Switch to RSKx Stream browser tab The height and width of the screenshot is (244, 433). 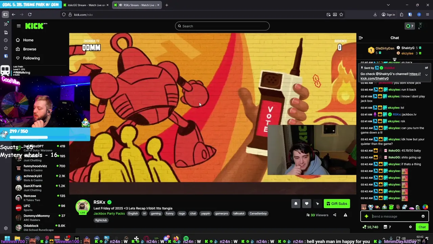click(x=137, y=5)
